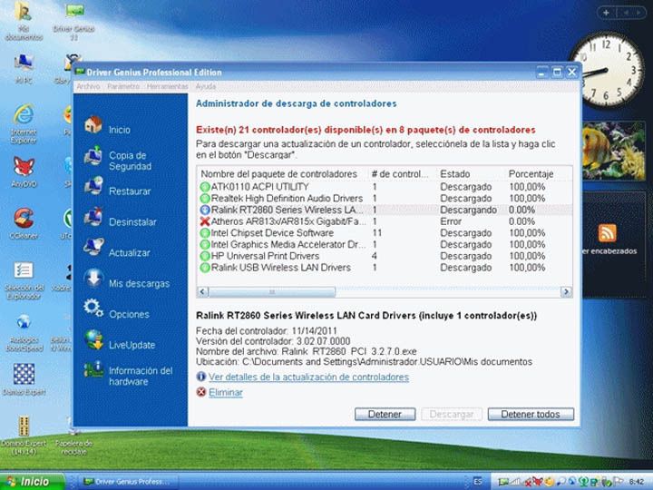The height and width of the screenshot is (490, 653).
Task: Click the Eliminar link
Action: (226, 393)
